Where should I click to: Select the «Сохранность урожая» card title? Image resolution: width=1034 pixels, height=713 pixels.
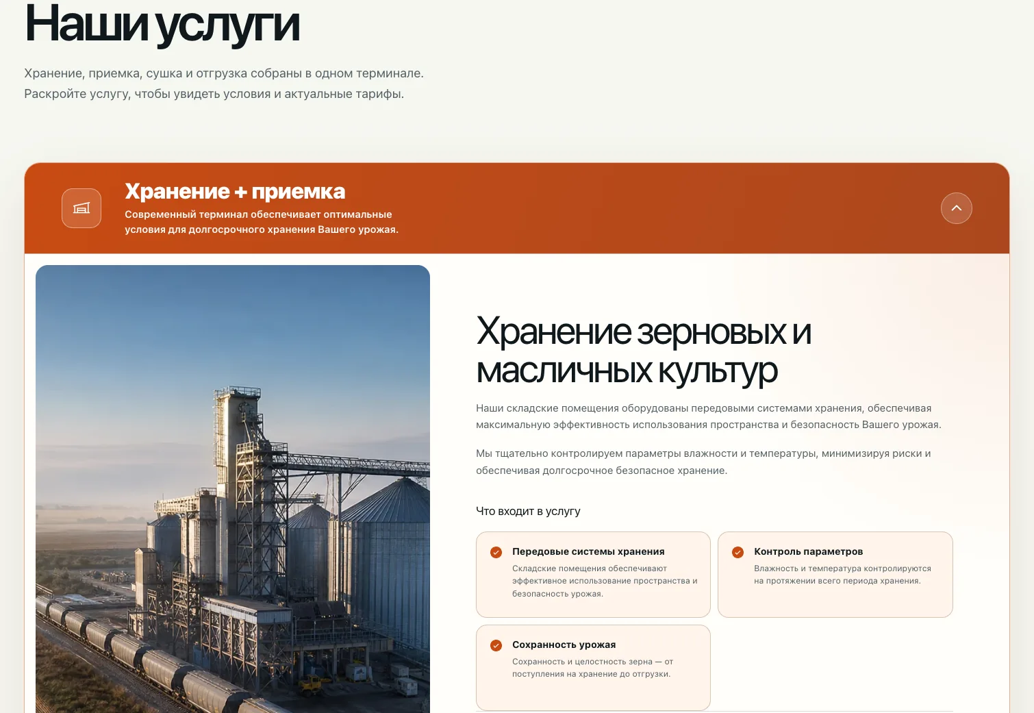[564, 645]
